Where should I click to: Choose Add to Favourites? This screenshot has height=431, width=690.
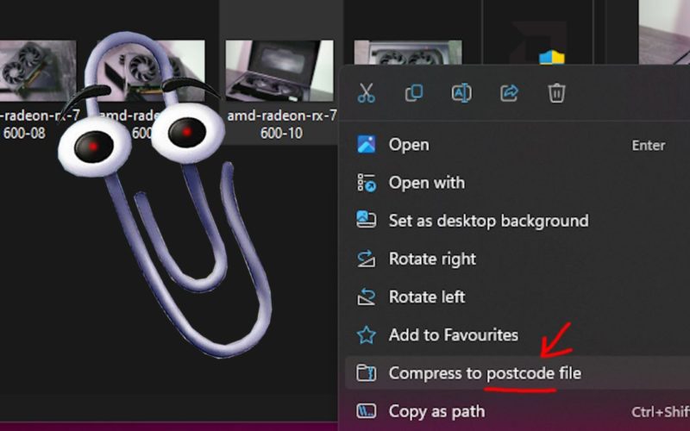point(517,335)
